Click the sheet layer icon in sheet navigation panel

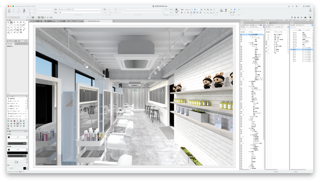click(x=292, y=23)
